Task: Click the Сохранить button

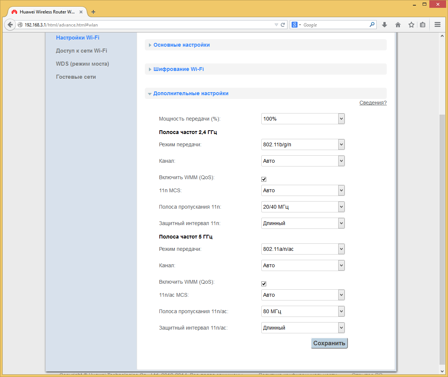Action: coord(329,343)
